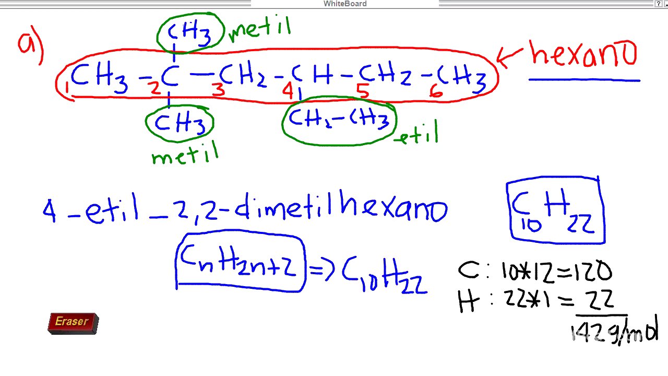Click the blue underline beneath hexano
The image size is (668, 376).
click(x=584, y=80)
